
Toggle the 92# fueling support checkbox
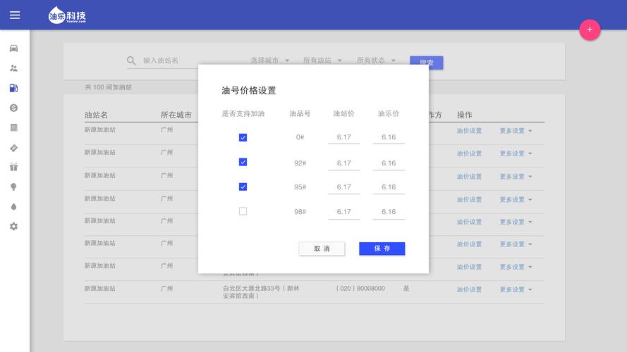pos(243,162)
